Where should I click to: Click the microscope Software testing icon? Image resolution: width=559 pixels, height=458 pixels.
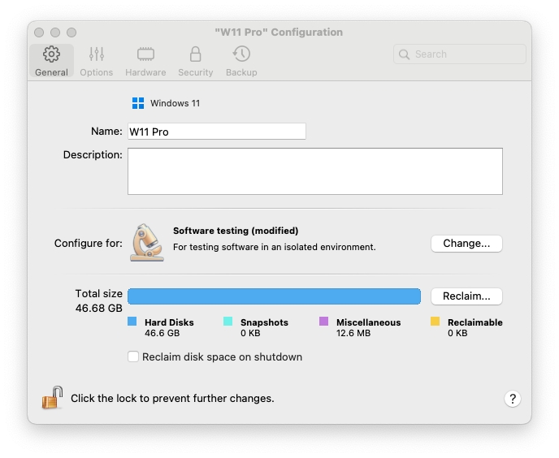[147, 242]
